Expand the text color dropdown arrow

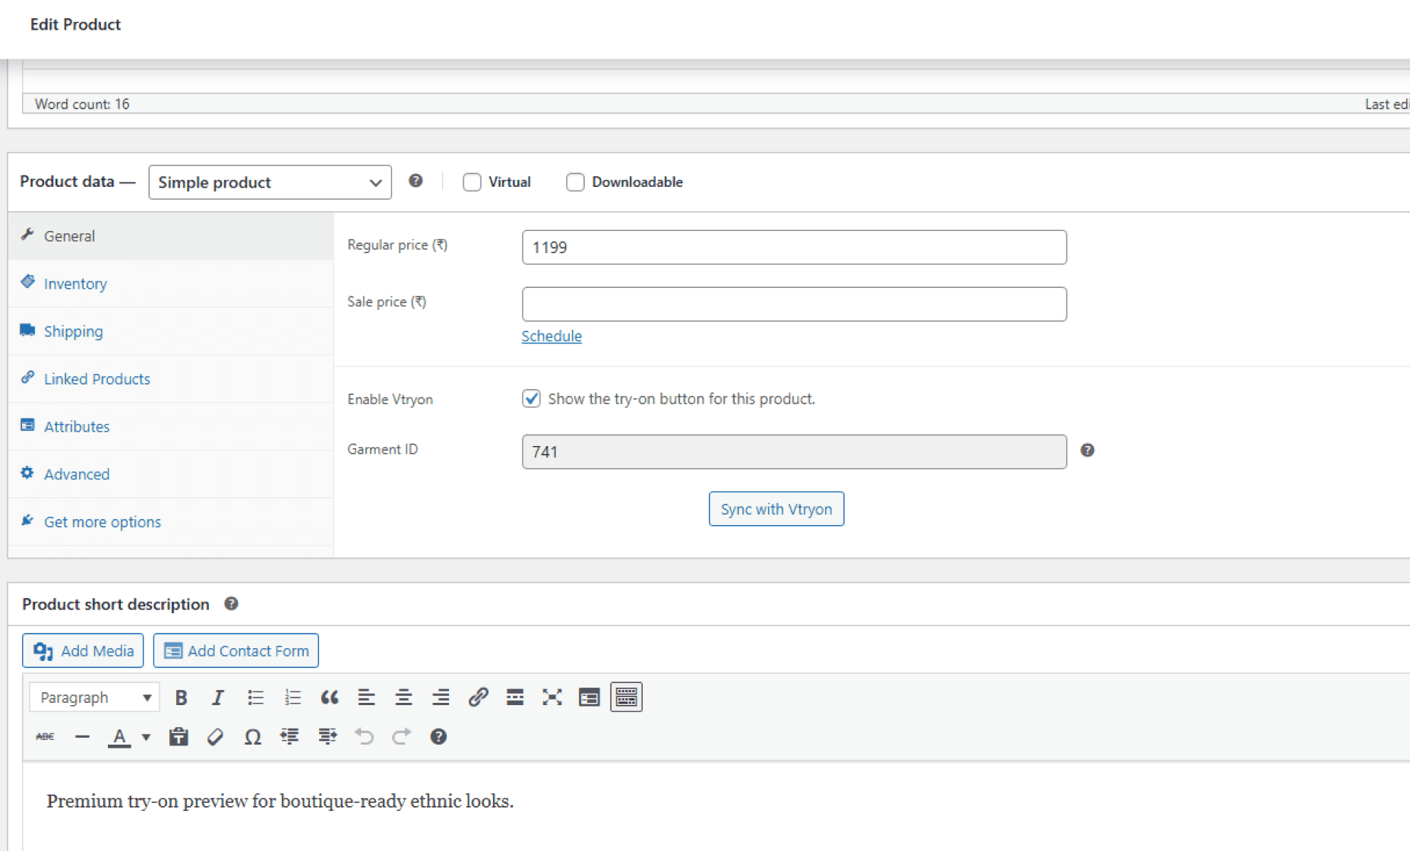pyautogui.click(x=144, y=736)
